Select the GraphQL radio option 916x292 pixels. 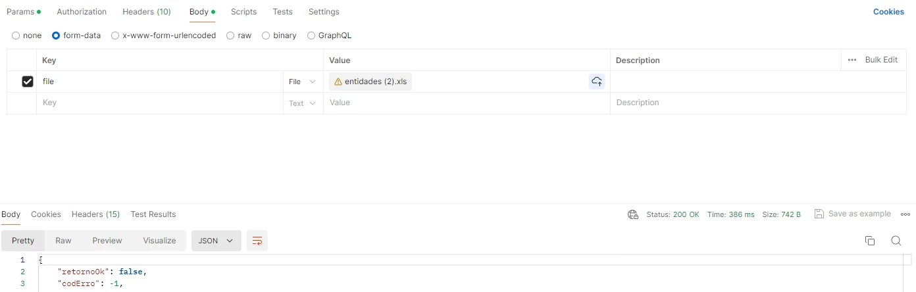311,36
